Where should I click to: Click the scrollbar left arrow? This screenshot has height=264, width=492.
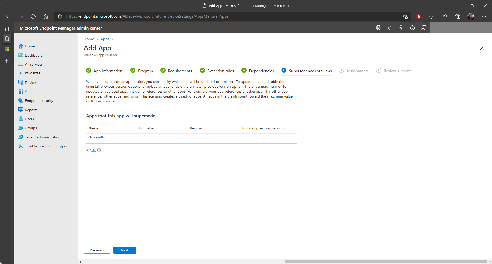(80, 262)
